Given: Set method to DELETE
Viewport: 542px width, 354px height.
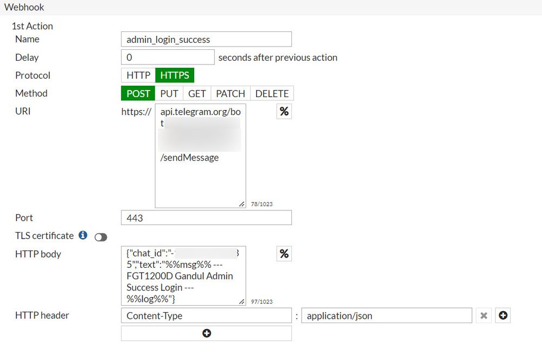Looking at the screenshot, I should click(272, 93).
